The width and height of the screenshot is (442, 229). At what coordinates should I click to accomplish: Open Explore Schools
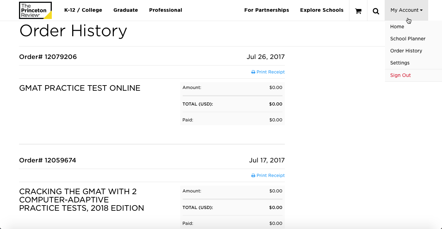[x=322, y=10]
